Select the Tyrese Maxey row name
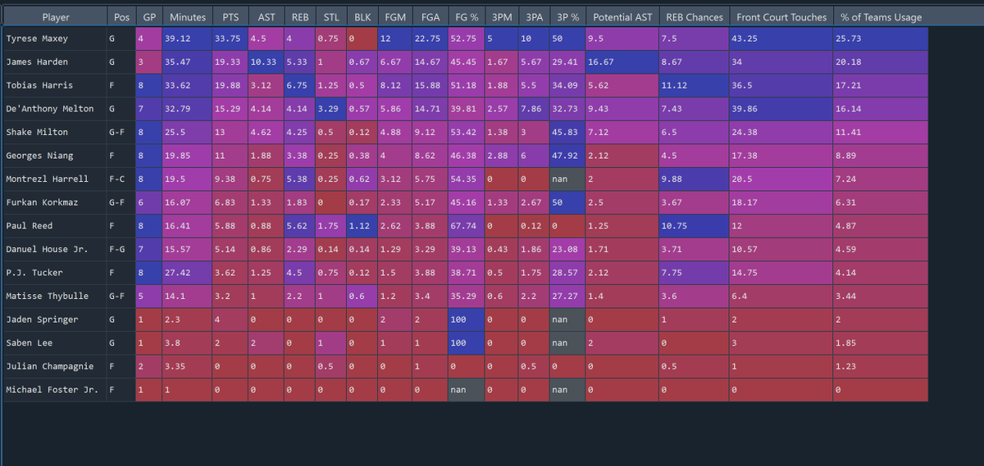This screenshot has width=984, height=466. [56, 38]
